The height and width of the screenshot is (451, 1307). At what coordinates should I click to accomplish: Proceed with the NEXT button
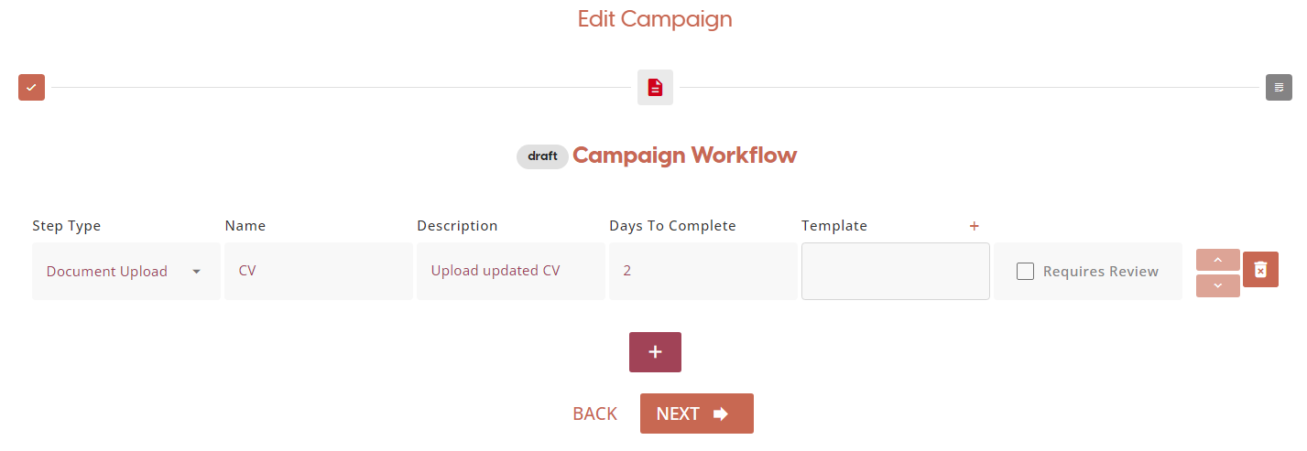coord(696,413)
